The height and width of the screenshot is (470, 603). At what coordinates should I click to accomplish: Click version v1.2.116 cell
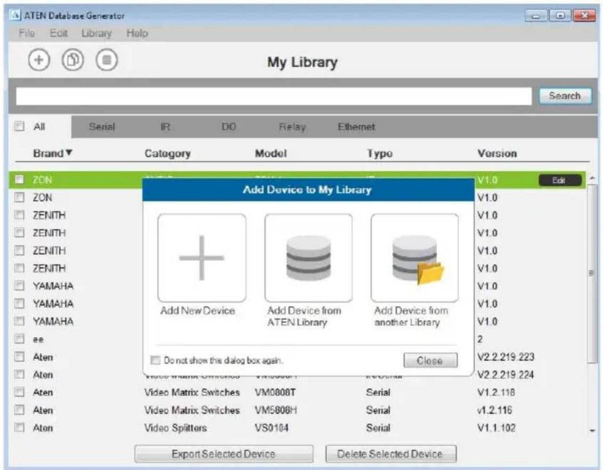click(495, 410)
